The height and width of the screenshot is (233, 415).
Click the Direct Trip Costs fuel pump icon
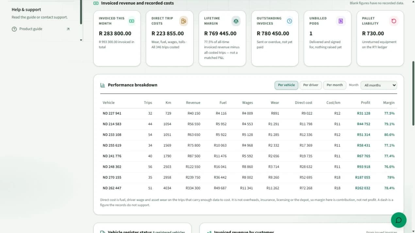[183, 21]
